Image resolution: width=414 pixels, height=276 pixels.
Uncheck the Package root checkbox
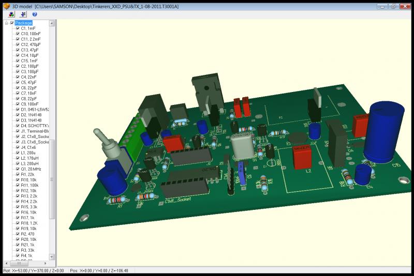click(12, 23)
